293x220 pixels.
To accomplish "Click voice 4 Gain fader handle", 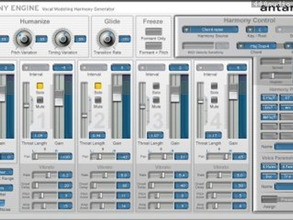I will pos(234,92).
